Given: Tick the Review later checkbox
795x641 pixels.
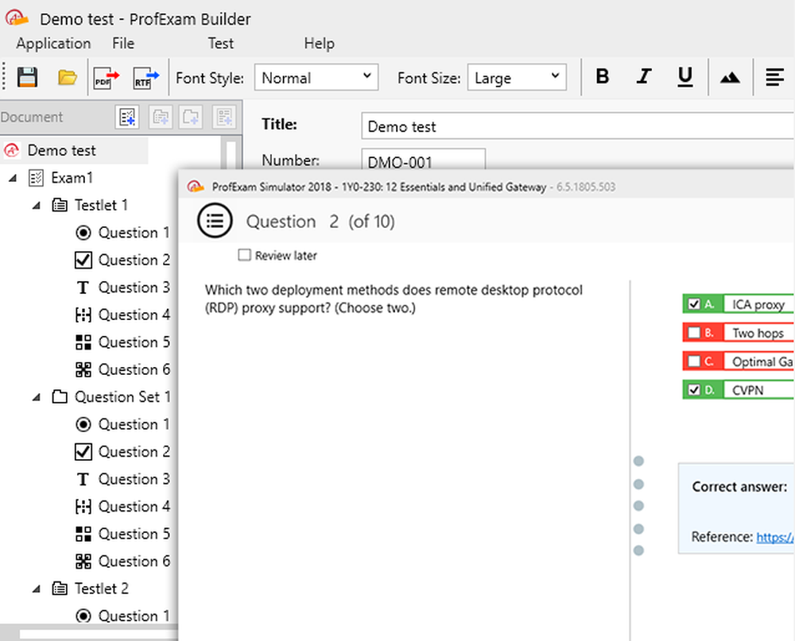Looking at the screenshot, I should pyautogui.click(x=244, y=255).
